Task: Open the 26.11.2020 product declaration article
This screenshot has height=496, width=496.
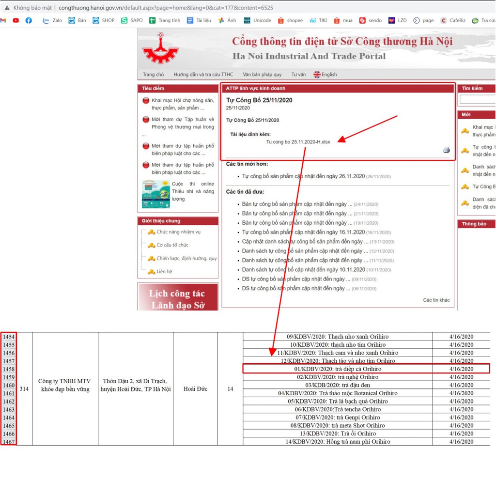Action: [303, 176]
